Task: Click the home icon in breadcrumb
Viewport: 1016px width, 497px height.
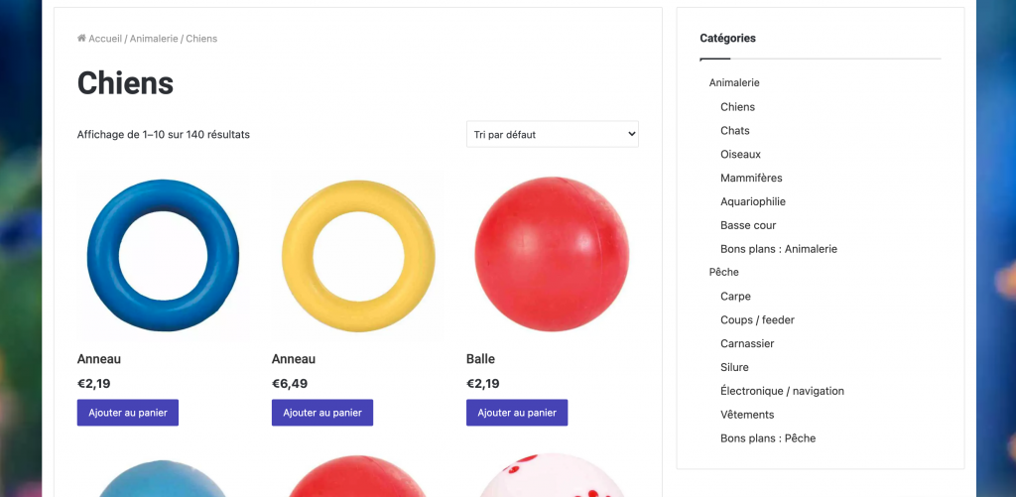Action: 81,39
